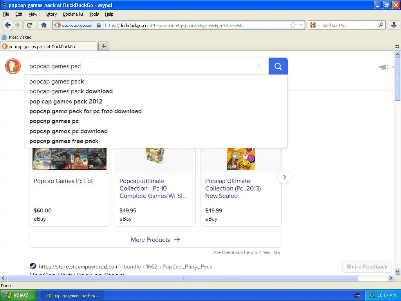Choose suggestion 'popcap games pack download'
The width and height of the screenshot is (401, 301).
156,91
